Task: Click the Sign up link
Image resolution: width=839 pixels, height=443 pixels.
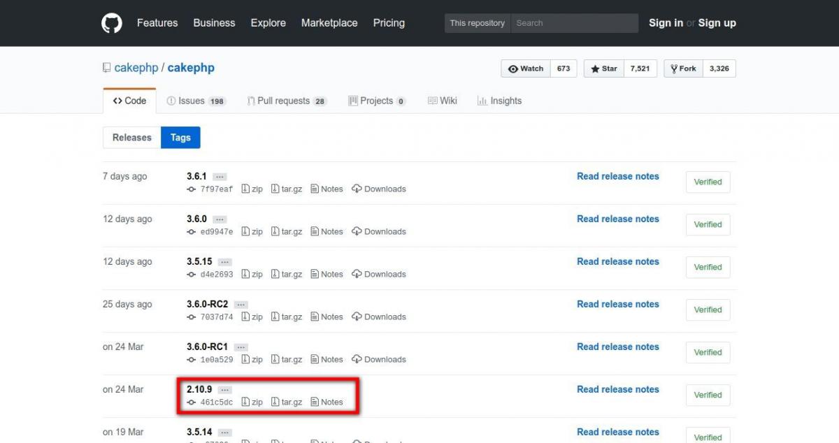Action: (717, 23)
